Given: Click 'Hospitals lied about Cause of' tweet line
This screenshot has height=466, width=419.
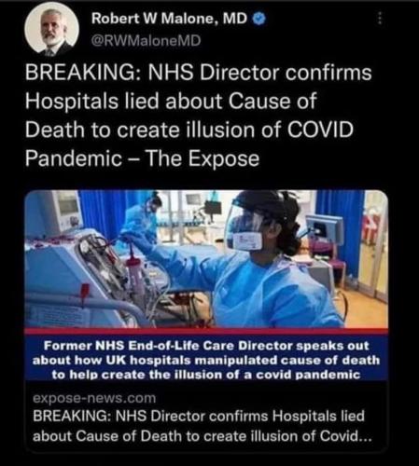Looking at the screenshot, I should [x=171, y=101].
